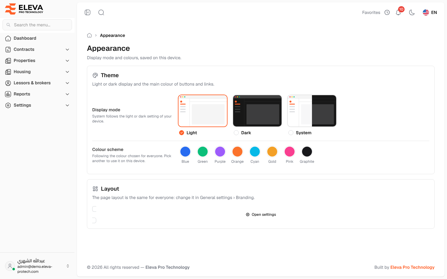The height and width of the screenshot is (279, 447).
Task: Click the System mode preview thumbnail
Action: point(312,111)
